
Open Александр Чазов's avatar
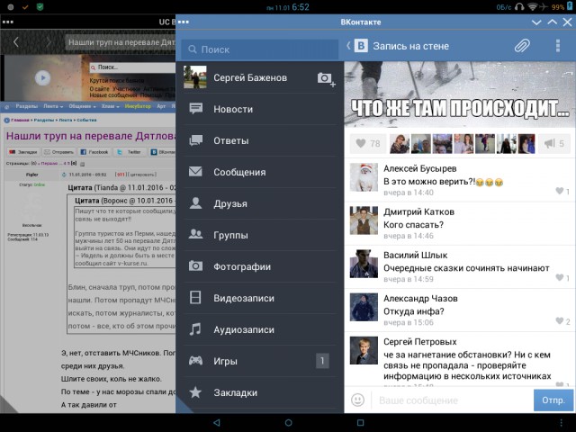pos(364,307)
